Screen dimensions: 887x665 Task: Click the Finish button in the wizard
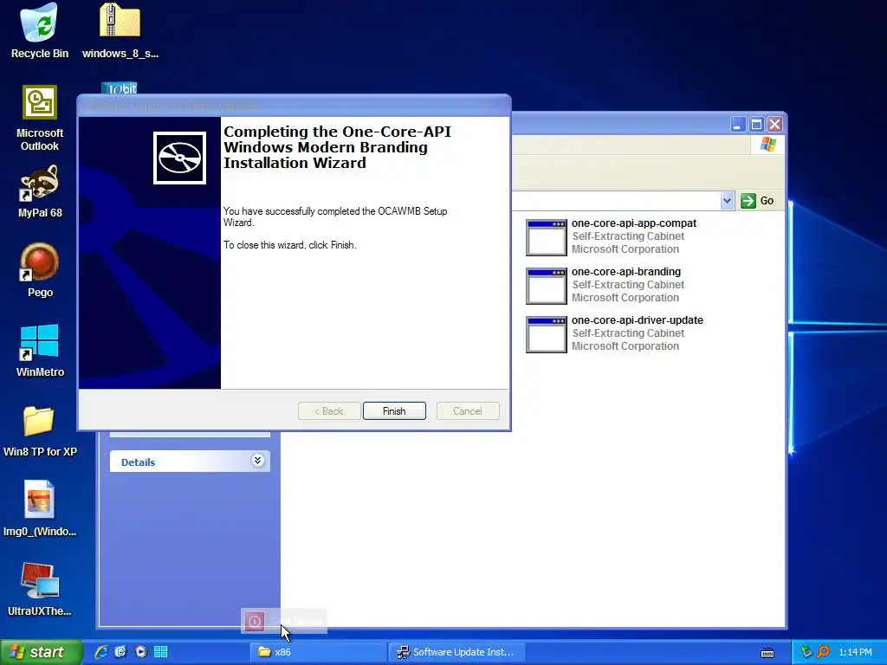pyautogui.click(x=394, y=411)
